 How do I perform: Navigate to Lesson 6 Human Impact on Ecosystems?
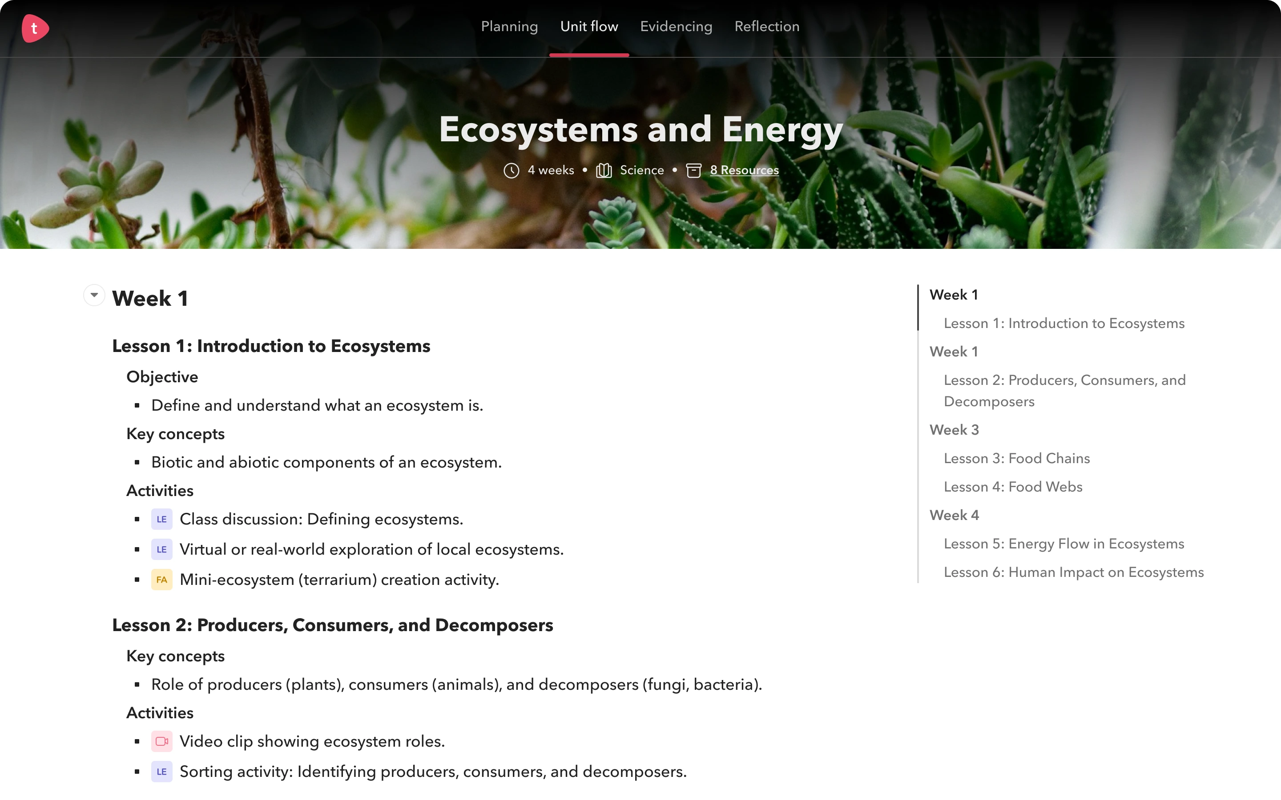tap(1073, 572)
